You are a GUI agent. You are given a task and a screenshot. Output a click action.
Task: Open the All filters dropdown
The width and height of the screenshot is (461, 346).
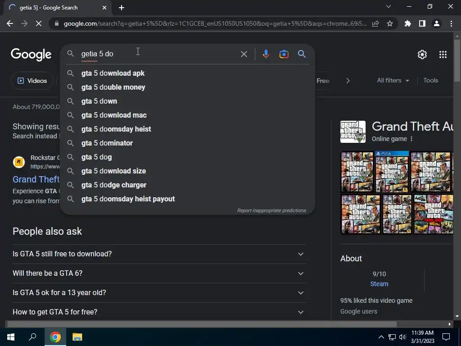(x=393, y=80)
